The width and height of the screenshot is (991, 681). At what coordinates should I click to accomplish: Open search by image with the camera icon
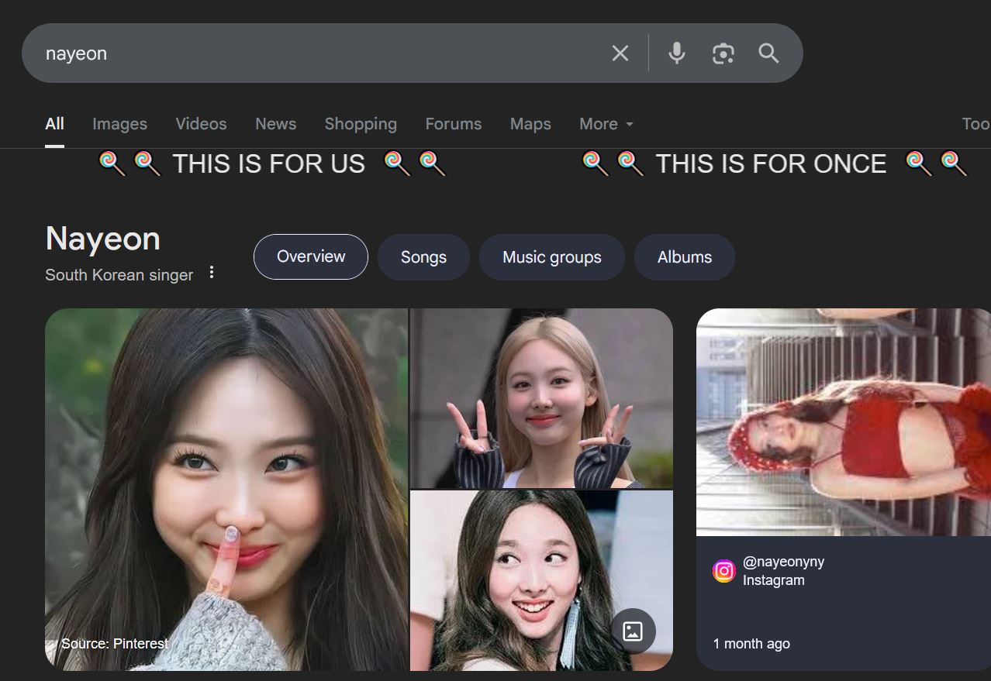point(723,53)
